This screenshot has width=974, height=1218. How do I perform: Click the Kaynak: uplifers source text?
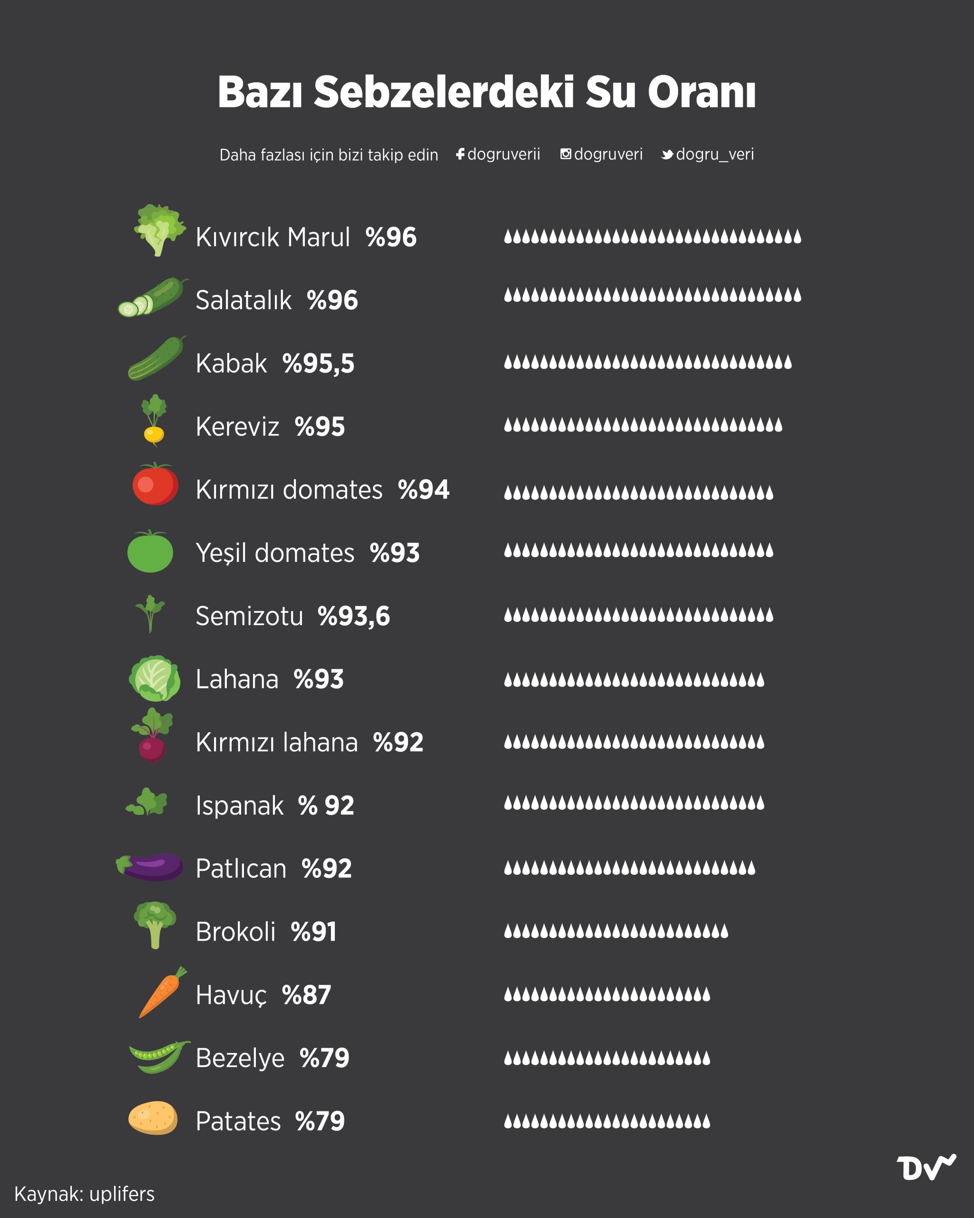pos(84,1194)
